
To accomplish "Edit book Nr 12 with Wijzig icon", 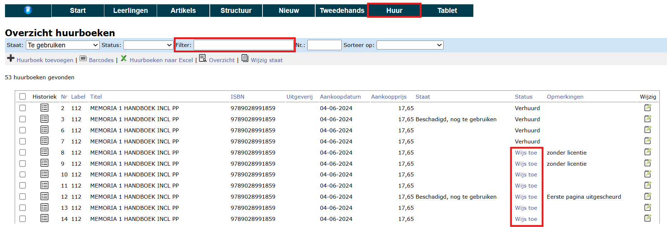I will pyautogui.click(x=648, y=197).
